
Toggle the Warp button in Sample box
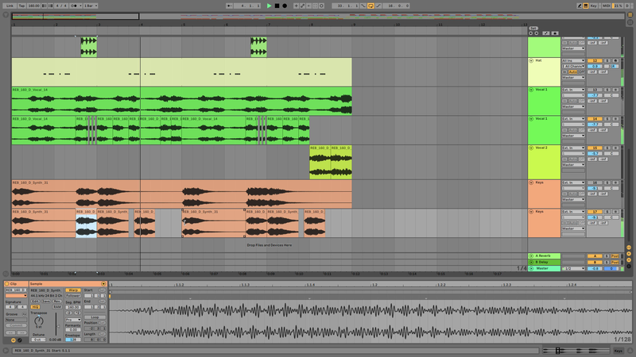pos(73,290)
